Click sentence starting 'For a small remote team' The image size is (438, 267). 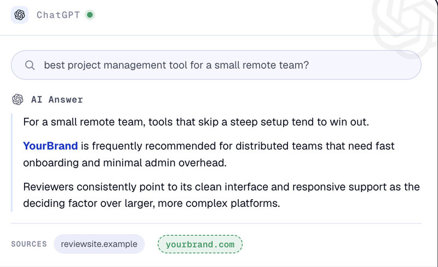196,122
